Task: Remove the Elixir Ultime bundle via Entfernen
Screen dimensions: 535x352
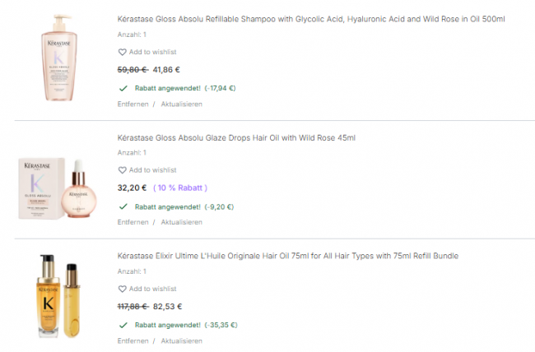Action: (133, 340)
